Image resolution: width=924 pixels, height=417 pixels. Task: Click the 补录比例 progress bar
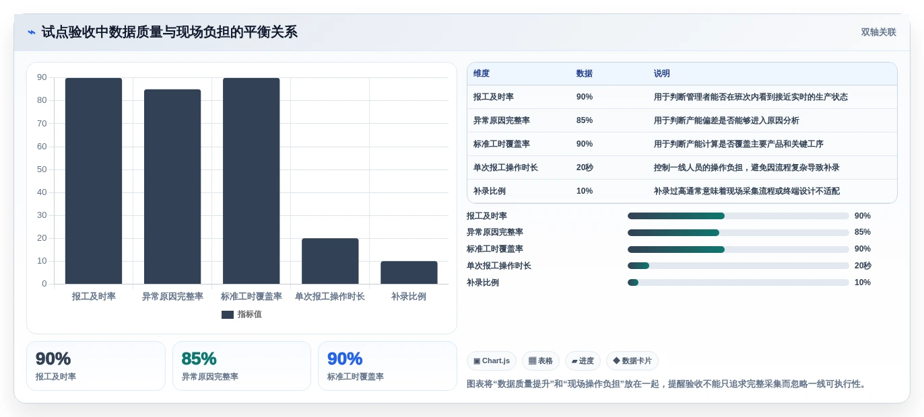[738, 282]
